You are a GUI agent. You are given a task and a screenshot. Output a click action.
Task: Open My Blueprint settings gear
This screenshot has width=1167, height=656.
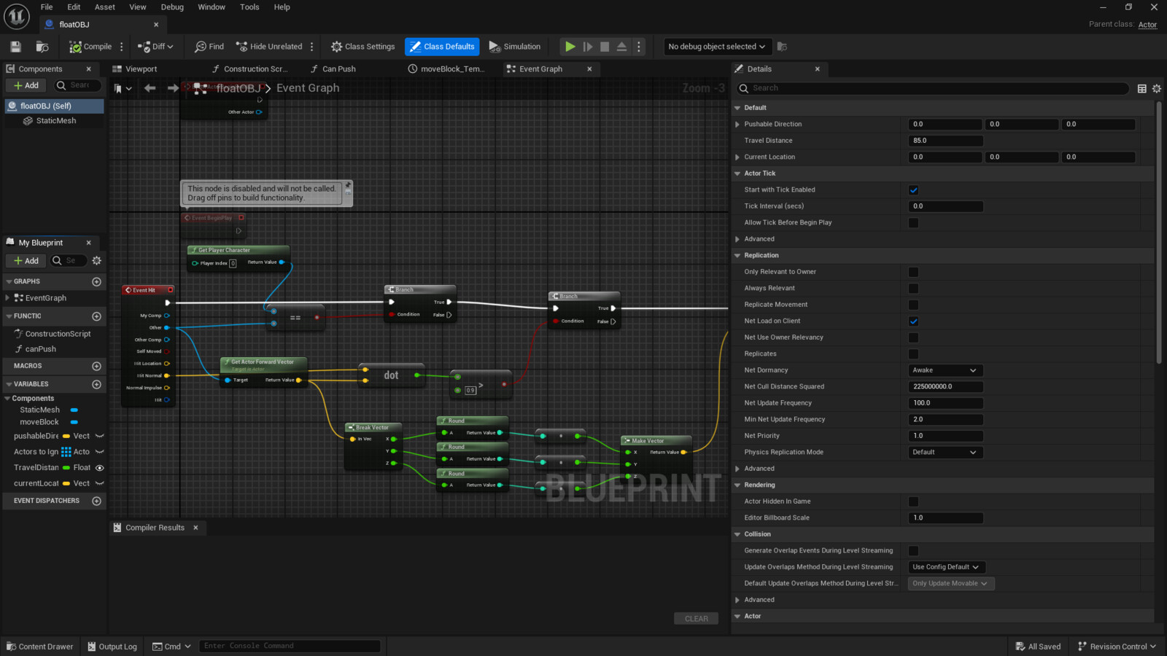(x=96, y=261)
